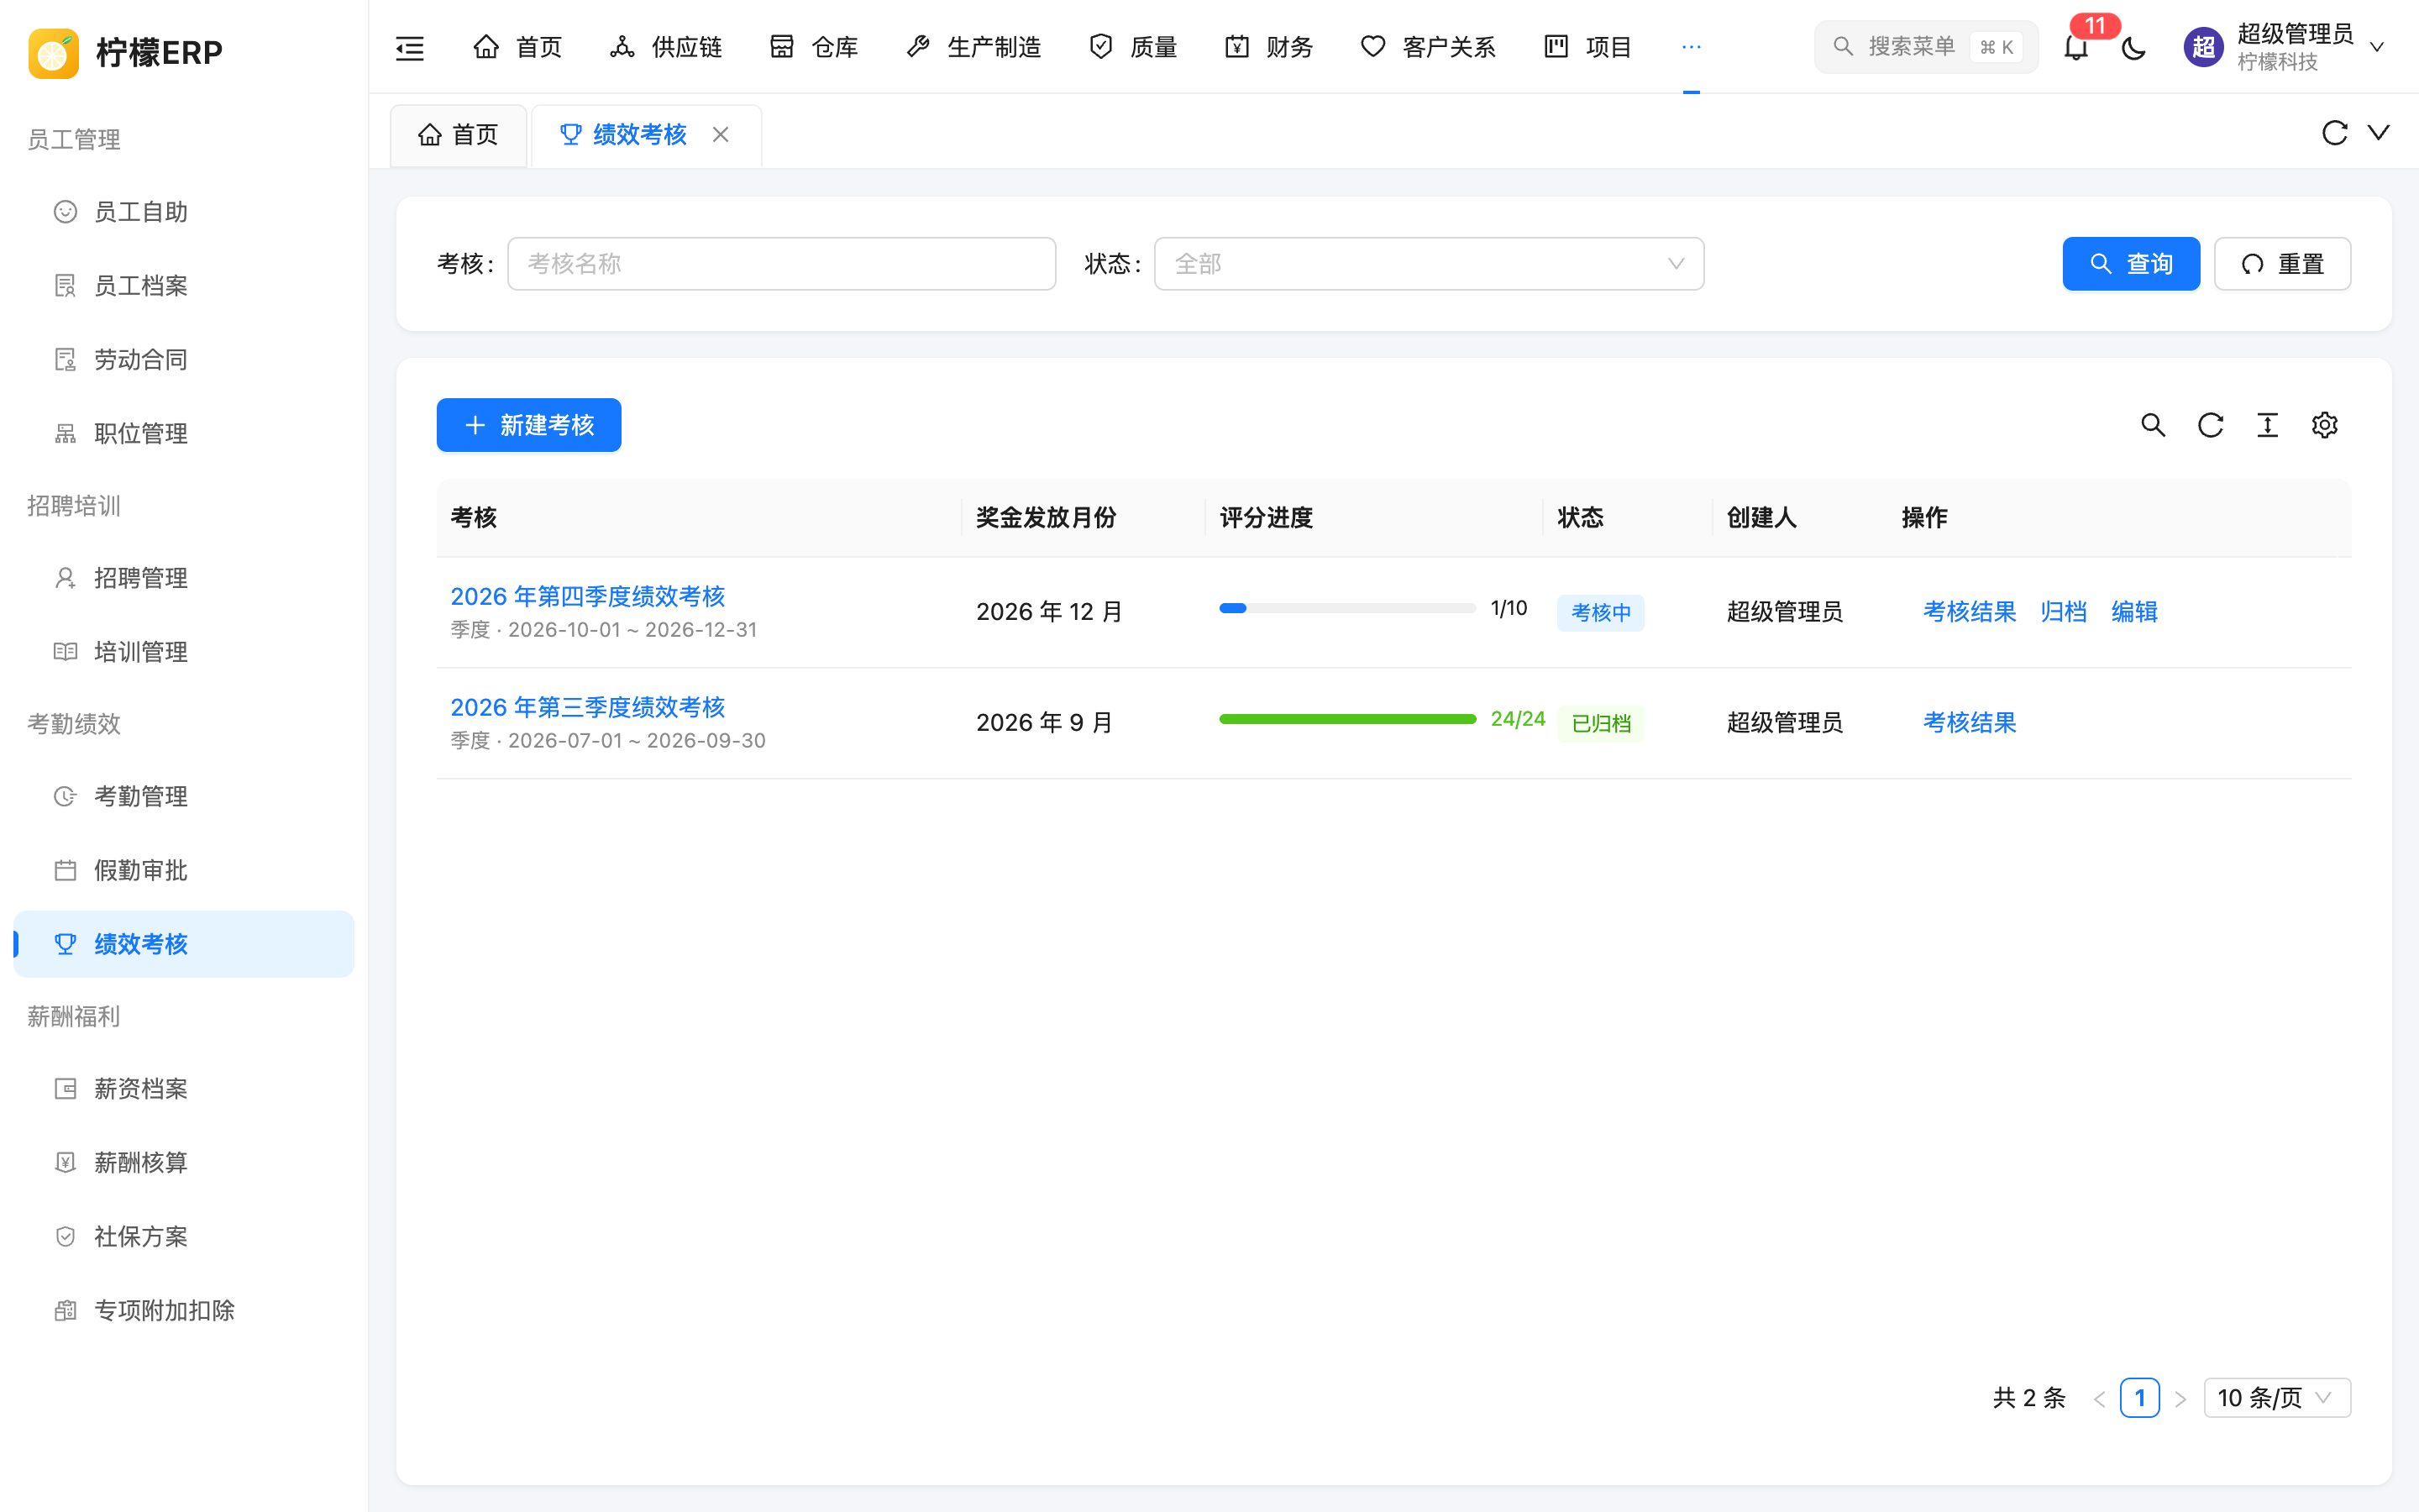This screenshot has width=2419, height=1512.
Task: Click the 搜索菜单 search box
Action: [x=1925, y=47]
